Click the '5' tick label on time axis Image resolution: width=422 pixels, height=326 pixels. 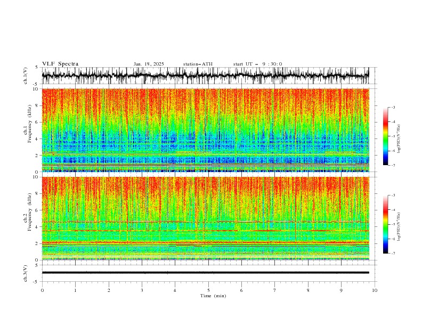tap(208, 290)
